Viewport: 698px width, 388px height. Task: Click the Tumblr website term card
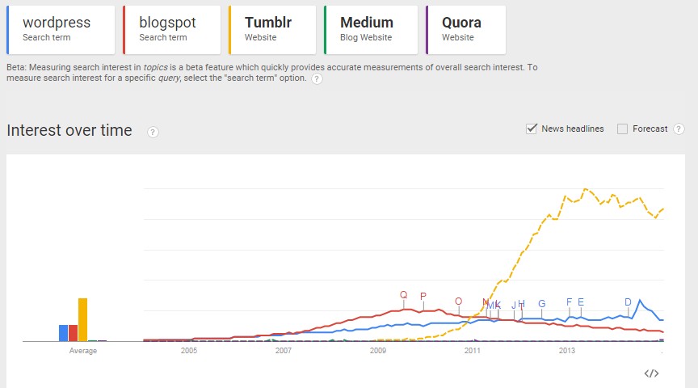273,29
